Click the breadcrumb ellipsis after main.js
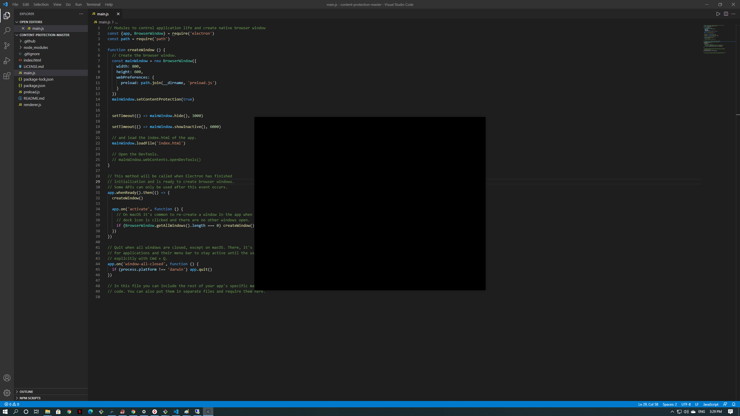 pyautogui.click(x=116, y=22)
